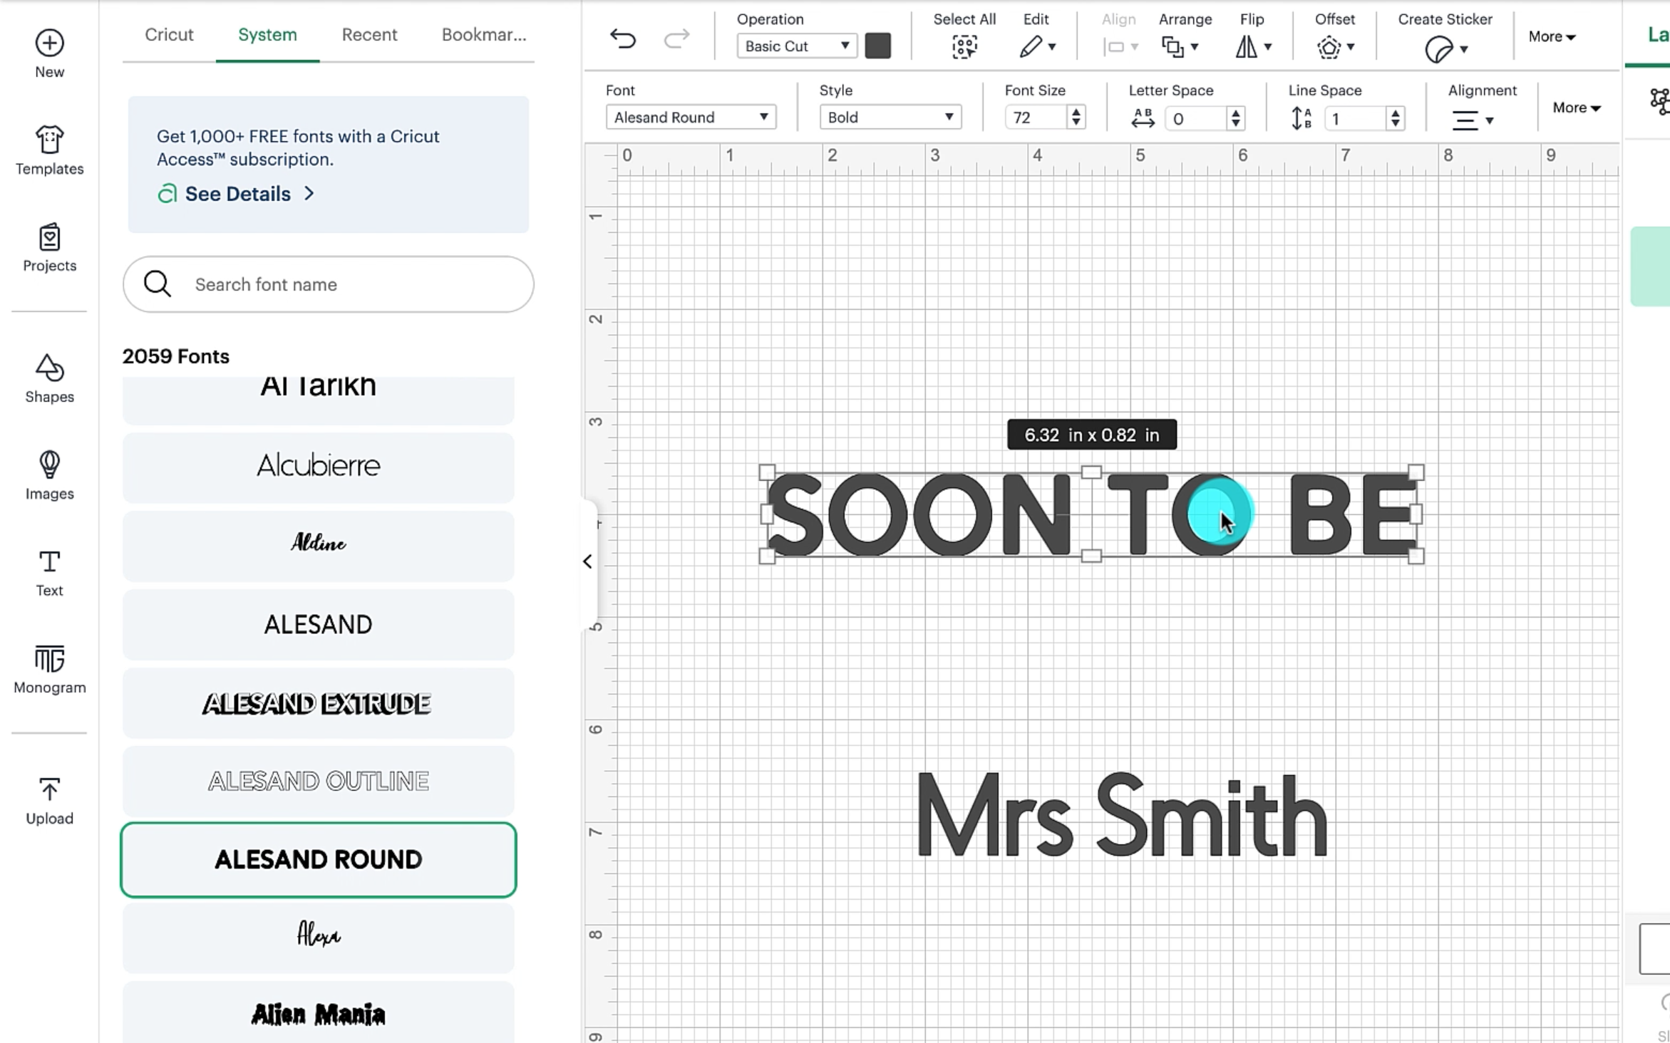This screenshot has height=1043, width=1670.
Task: Switch to the Recent fonts tab
Action: point(369,35)
